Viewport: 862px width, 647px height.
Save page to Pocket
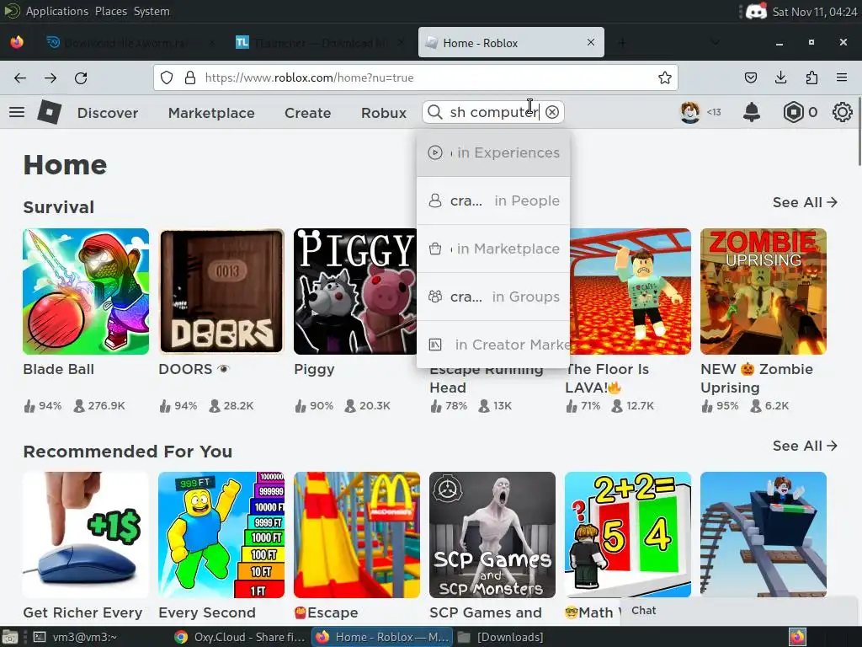tap(750, 78)
